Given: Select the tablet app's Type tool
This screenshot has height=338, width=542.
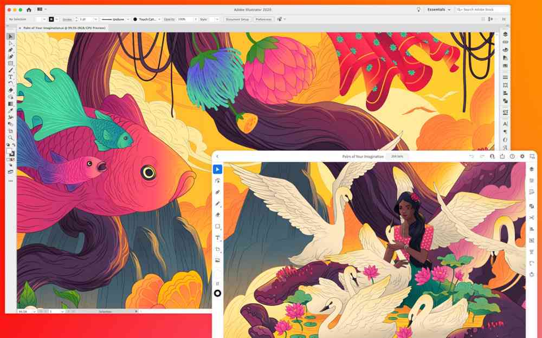Looking at the screenshot, I should point(217,237).
